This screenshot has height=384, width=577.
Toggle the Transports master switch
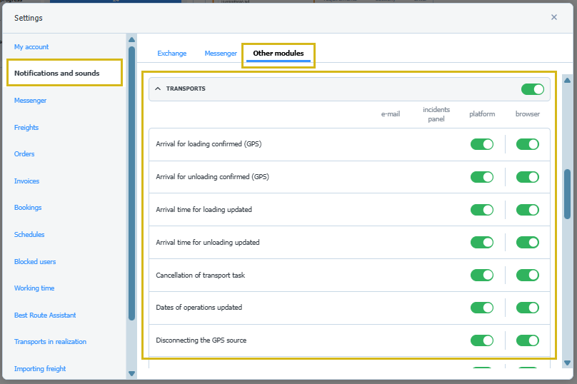click(x=532, y=89)
